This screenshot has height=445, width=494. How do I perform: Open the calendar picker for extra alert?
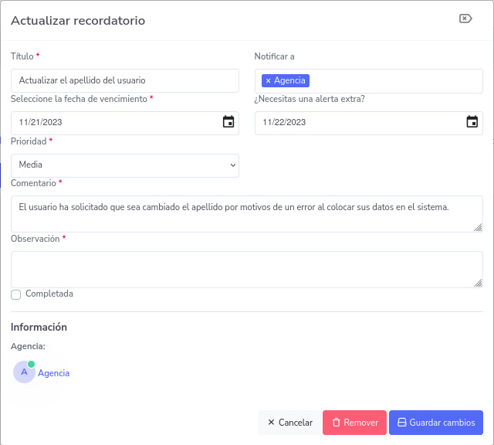click(472, 122)
